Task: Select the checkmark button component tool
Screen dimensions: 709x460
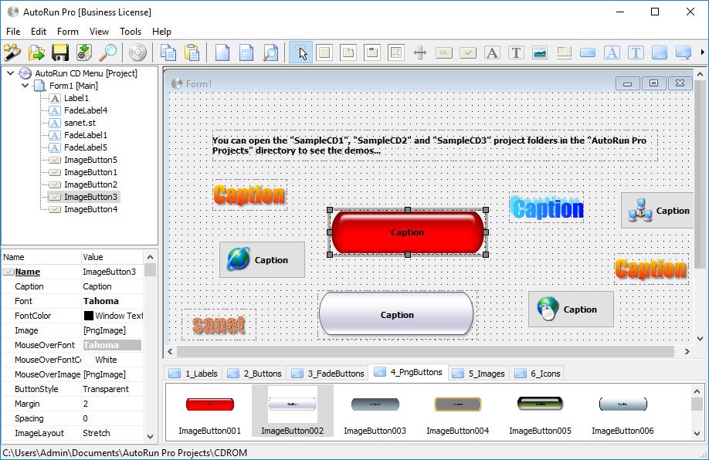Action: coord(468,52)
